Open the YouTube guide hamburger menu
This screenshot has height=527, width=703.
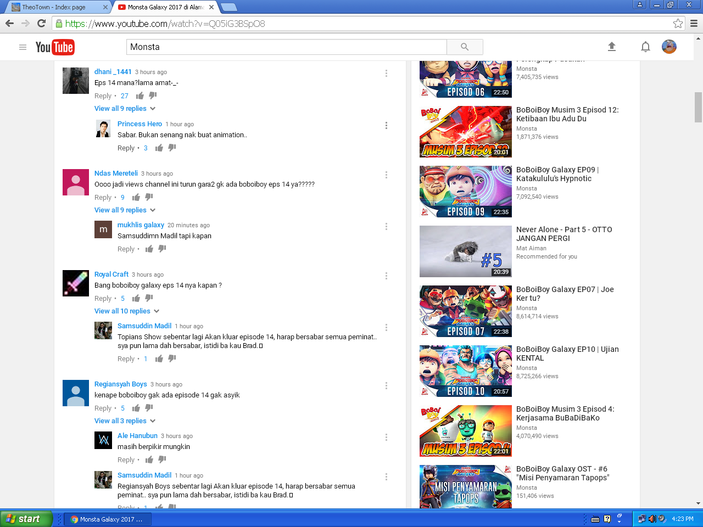click(23, 47)
